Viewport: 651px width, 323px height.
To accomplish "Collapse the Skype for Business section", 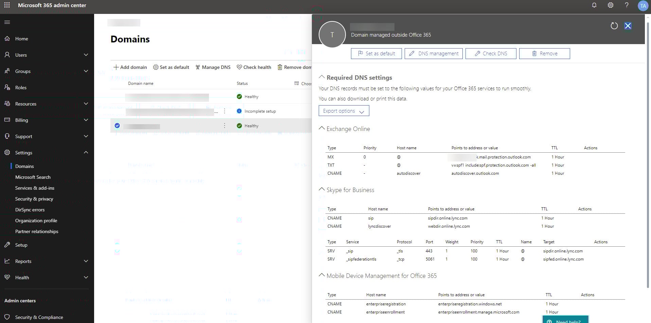I will point(321,189).
